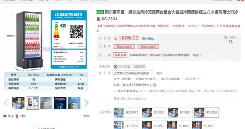Choose model option SC-229PZ
245x129 pixels.
(x=127, y=112)
